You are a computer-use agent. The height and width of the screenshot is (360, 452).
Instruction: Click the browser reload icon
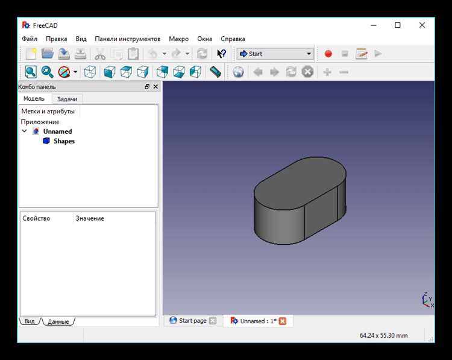291,72
